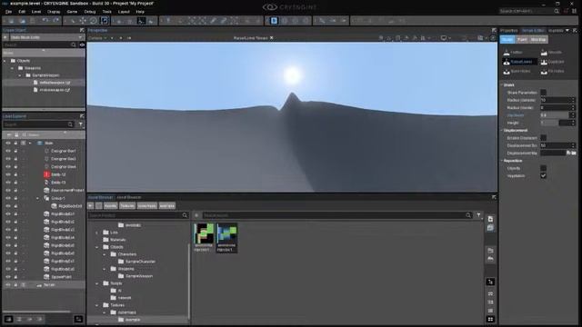The height and width of the screenshot is (327, 582).
Task: Click the bottom-right Level Explorer sync icon
Action: (78, 319)
